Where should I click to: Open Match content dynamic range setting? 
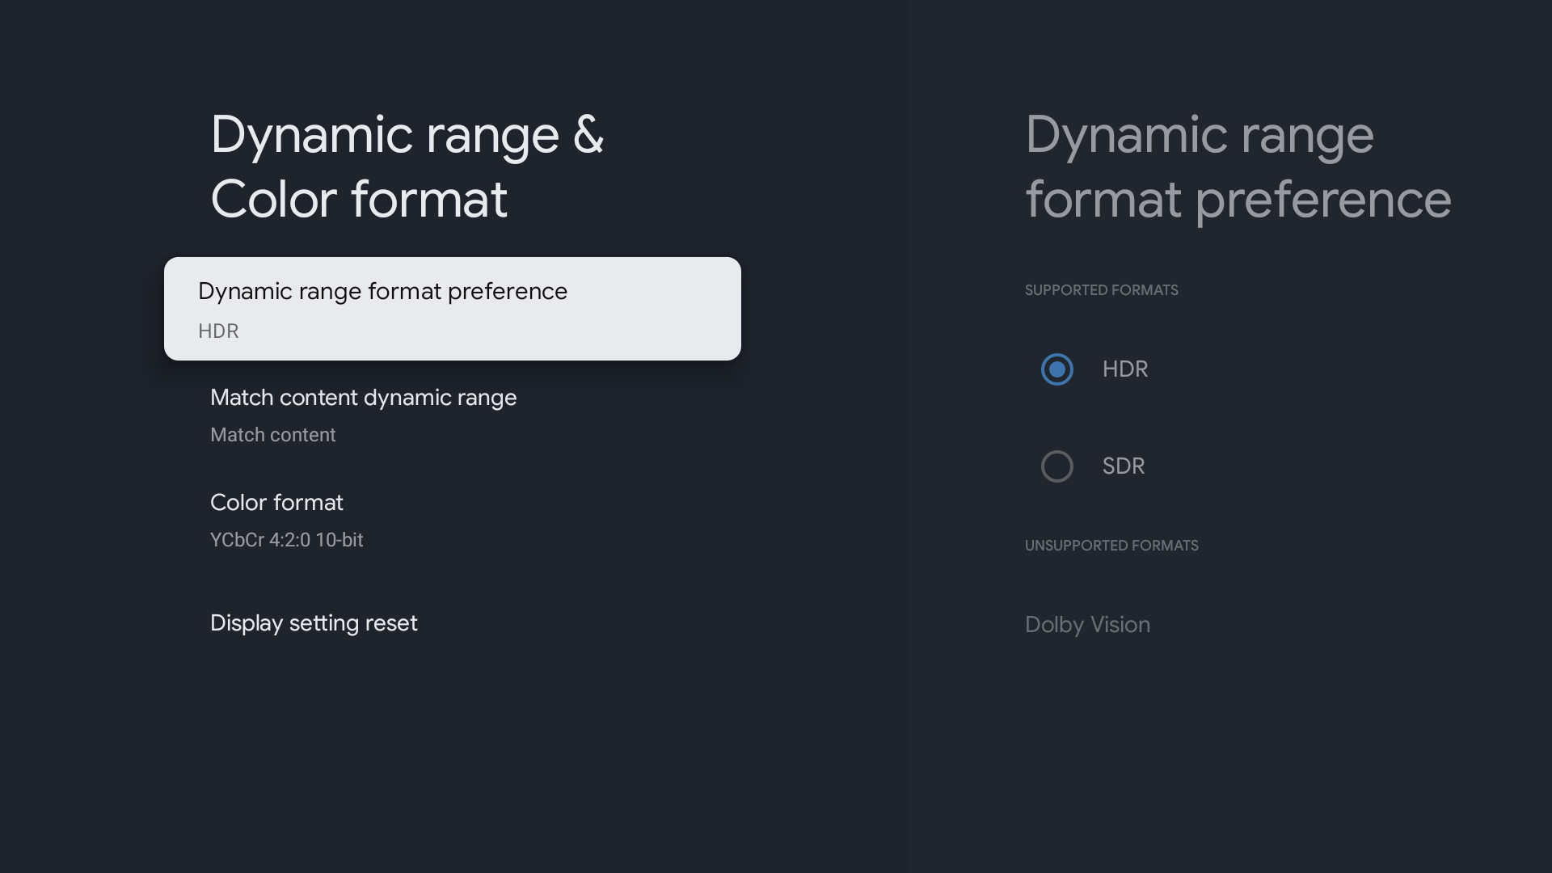click(363, 398)
